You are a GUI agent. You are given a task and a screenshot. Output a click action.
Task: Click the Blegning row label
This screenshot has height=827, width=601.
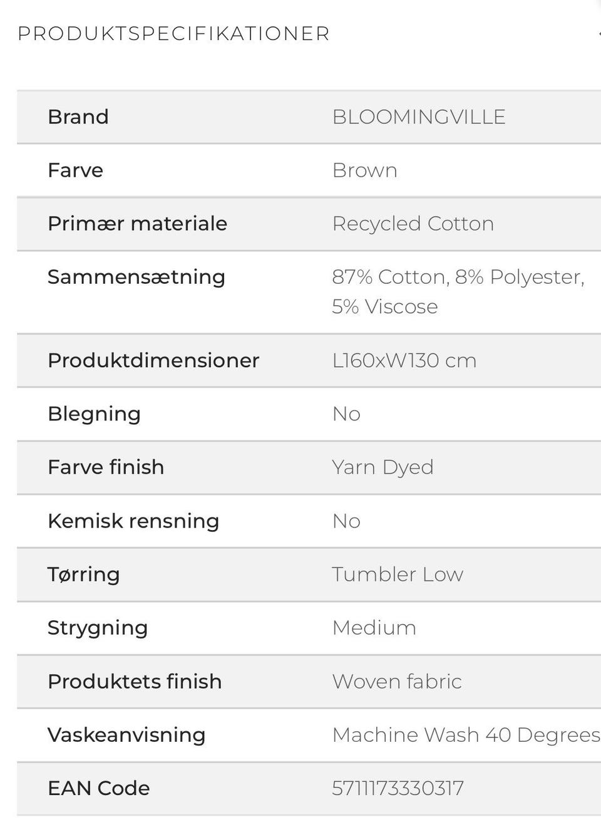point(94,414)
